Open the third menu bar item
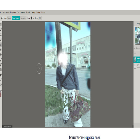Viewport: 140px width, 140px height. pos(13,12)
